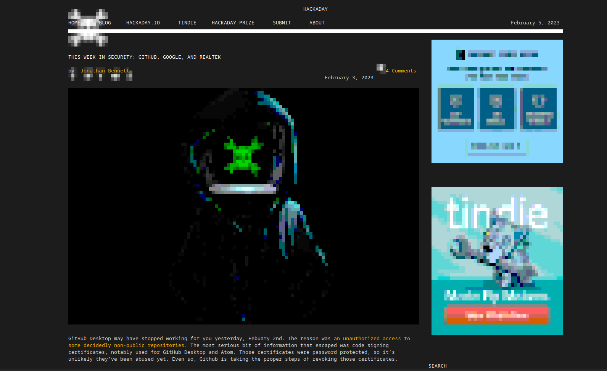Open the HACKADAY PRIZE nav link

point(233,23)
